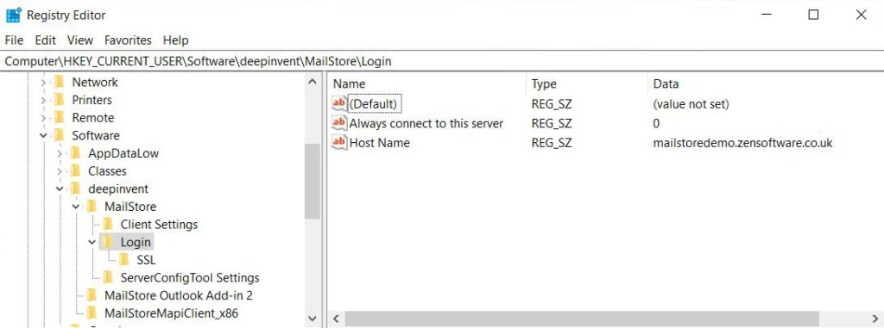Click the (value not set) data cell
Viewport: 884px width, 328px height.
691,104
